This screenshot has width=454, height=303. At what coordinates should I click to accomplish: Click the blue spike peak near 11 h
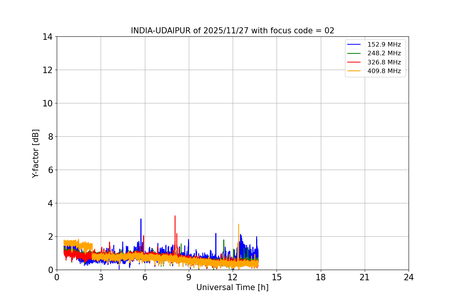click(x=216, y=234)
